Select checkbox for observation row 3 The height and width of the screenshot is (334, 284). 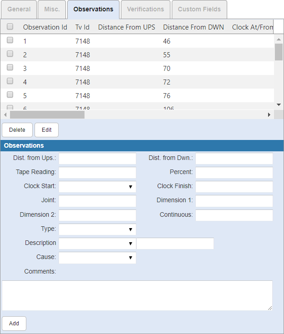[x=10, y=68]
